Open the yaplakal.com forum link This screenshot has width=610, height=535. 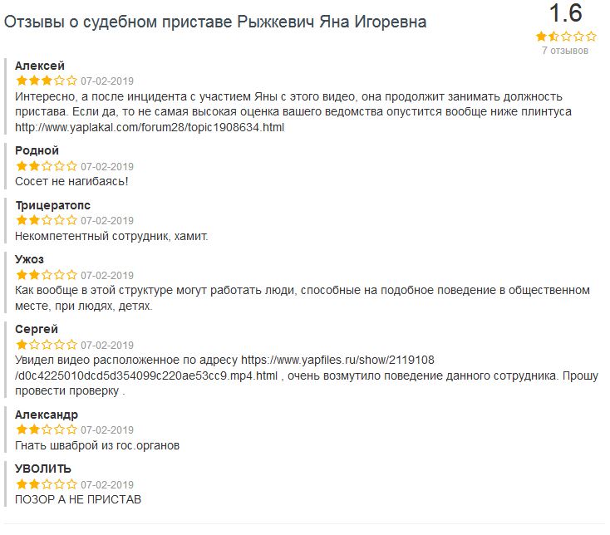click(x=150, y=128)
